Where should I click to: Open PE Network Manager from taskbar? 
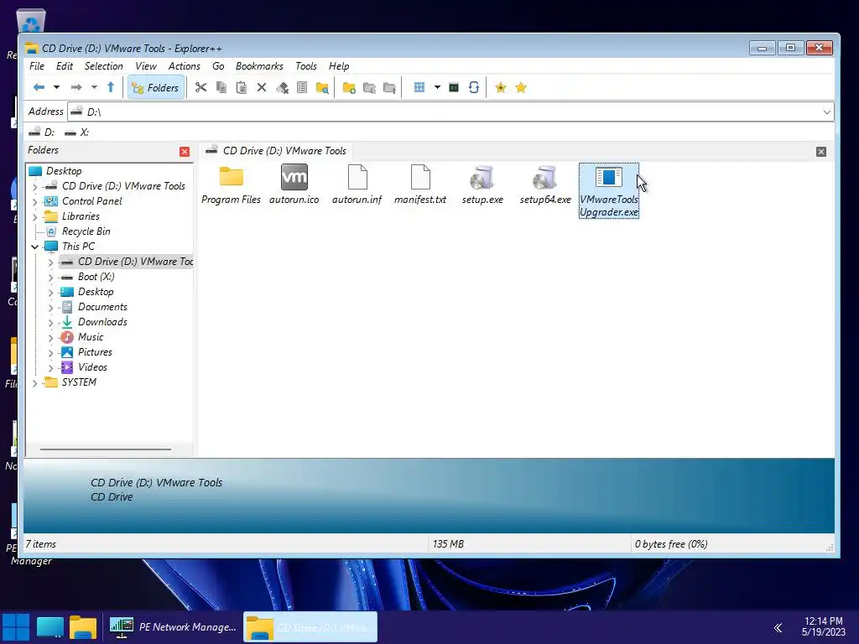(174, 627)
